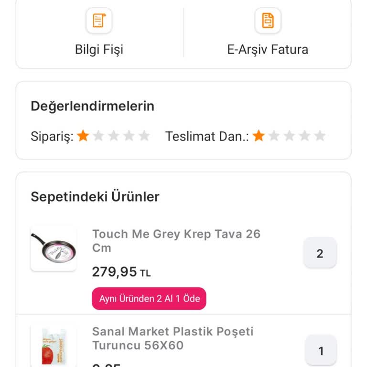Rate Teslimat Dan. four stars
Screen dimensions: 367x367
point(304,136)
